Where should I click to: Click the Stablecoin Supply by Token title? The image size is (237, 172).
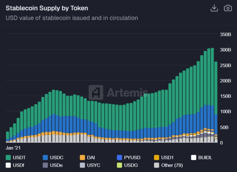[x=47, y=8]
